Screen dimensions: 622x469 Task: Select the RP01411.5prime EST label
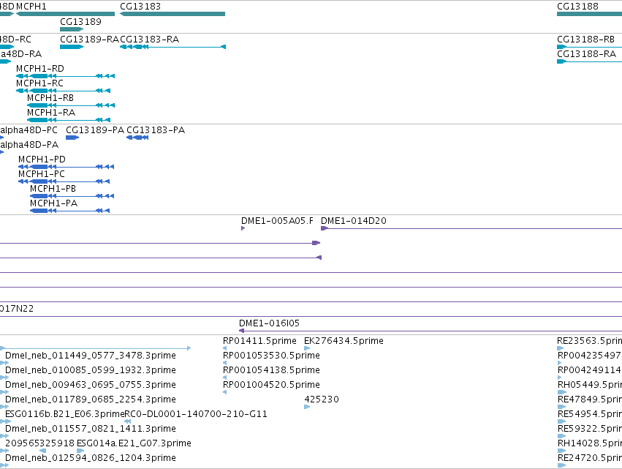tap(259, 341)
